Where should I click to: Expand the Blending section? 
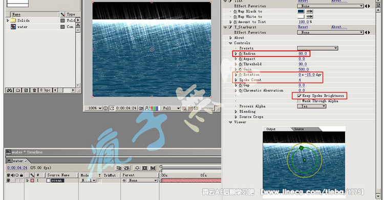[236, 112]
